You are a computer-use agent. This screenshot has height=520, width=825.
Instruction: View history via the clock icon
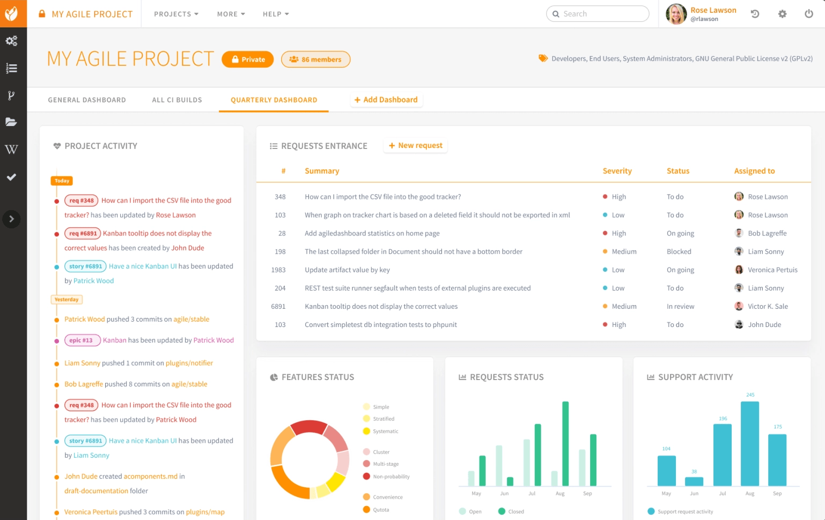[x=755, y=13]
